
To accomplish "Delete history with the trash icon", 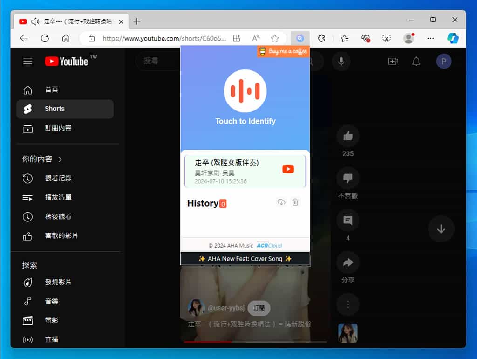I will click(x=295, y=202).
